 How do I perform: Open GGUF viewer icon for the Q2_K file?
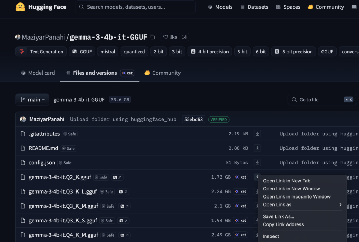(x=117, y=177)
